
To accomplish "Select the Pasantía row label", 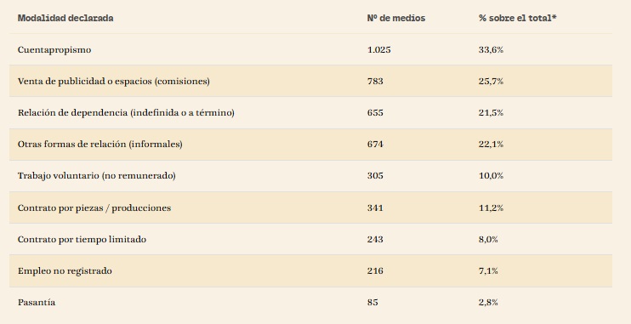I will coord(37,302).
